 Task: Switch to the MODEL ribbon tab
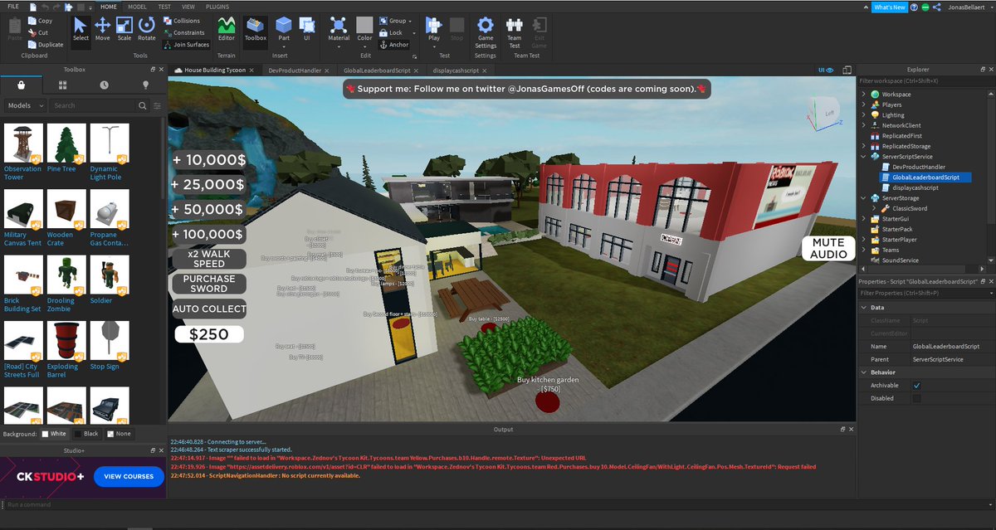(137, 7)
